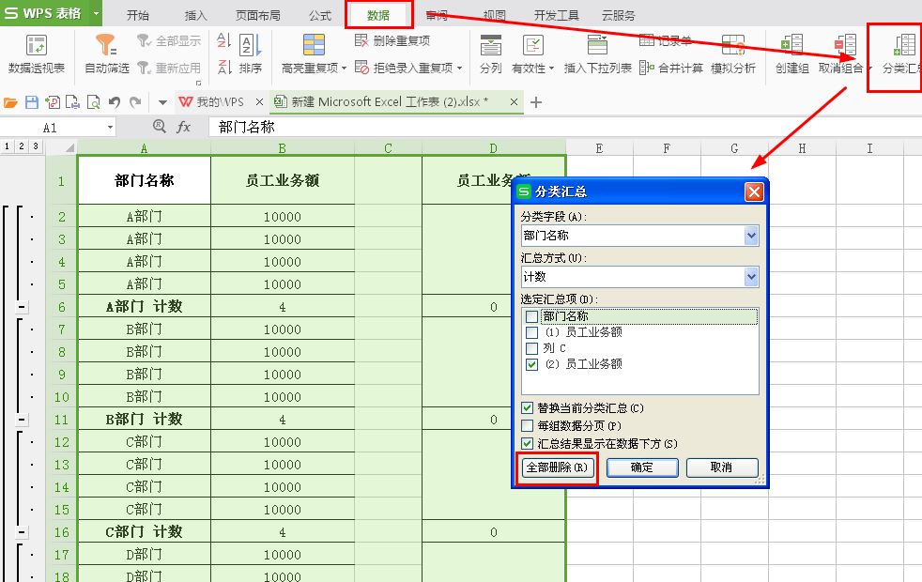
Task: Collapse the A部门 计数 group
Action: (x=22, y=307)
